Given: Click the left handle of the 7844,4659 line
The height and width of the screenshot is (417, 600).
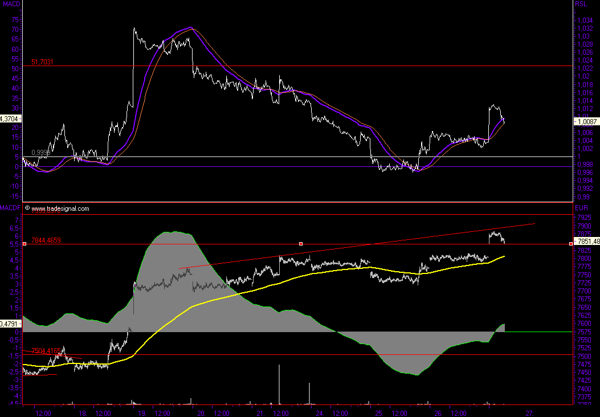Looking at the screenshot, I should pyautogui.click(x=25, y=244).
